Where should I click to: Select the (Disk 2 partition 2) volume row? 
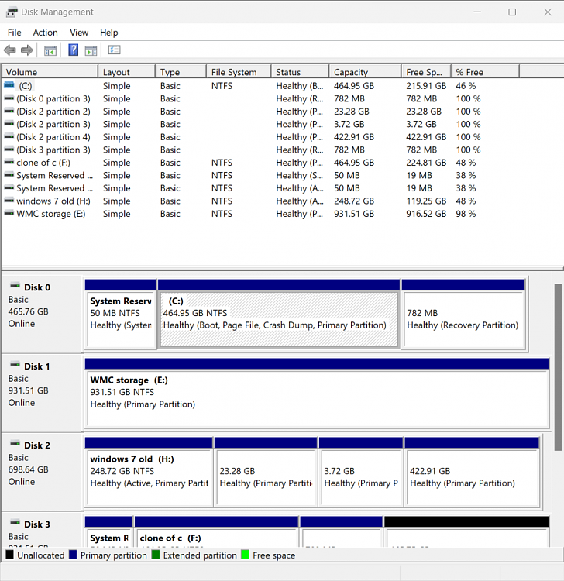point(261,111)
